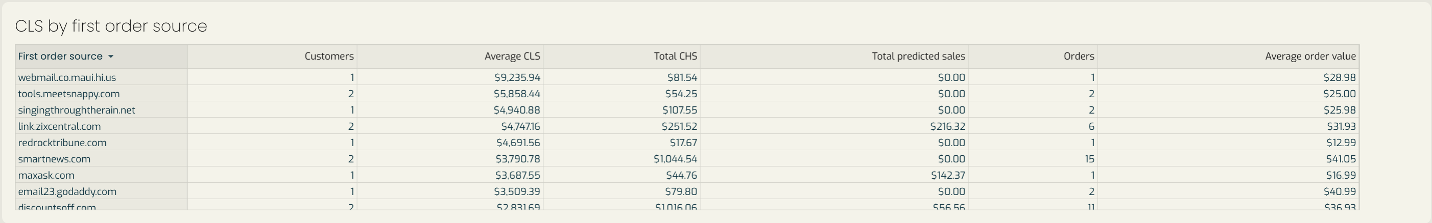The width and height of the screenshot is (1432, 223).
Task: Select the webmail.co.maui.hi.us source row
Action: [x=687, y=77]
